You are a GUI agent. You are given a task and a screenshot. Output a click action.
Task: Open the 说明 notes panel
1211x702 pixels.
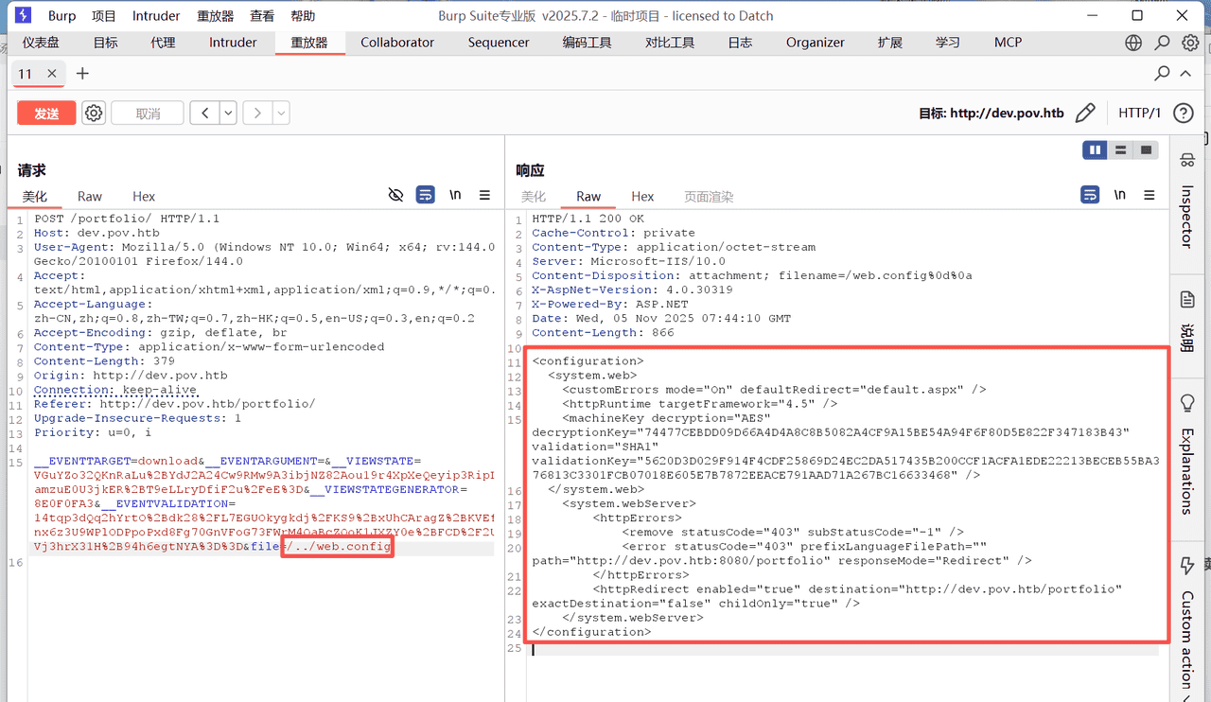pos(1187,322)
